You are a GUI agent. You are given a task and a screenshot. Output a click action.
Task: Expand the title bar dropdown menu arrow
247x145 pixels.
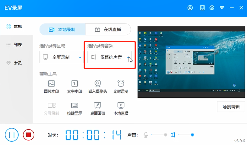coord(222,8)
